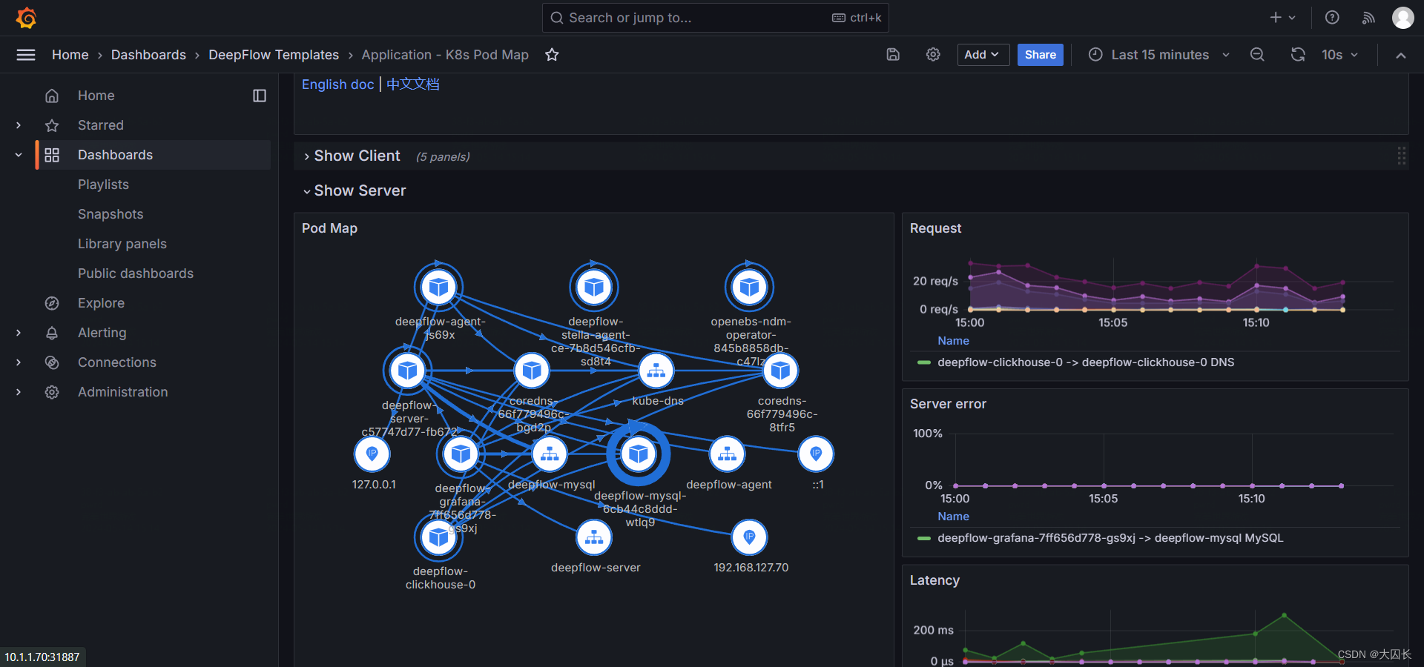Select the coredns-66f779496c-bgd2p pod node
Viewport: 1424px width, 667px height.
(x=532, y=371)
